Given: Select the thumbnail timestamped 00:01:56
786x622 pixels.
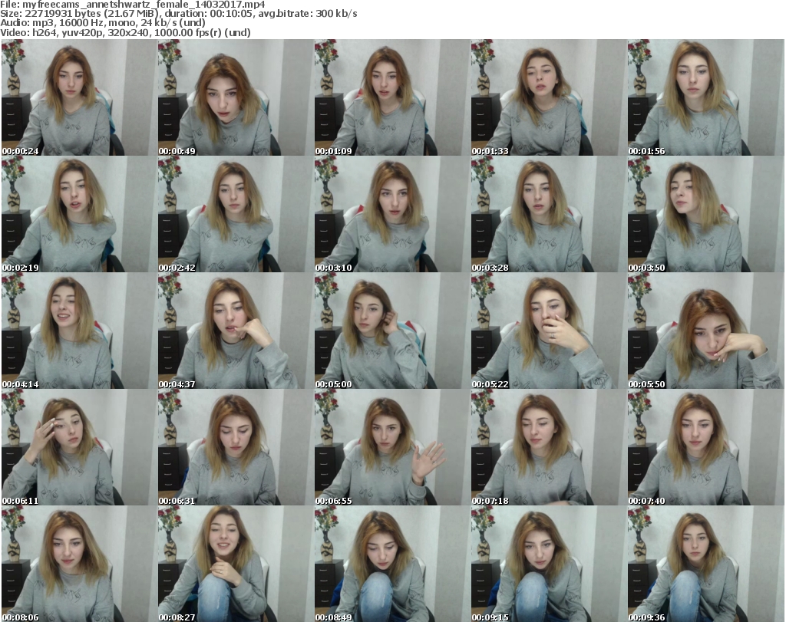Looking at the screenshot, I should [x=705, y=97].
